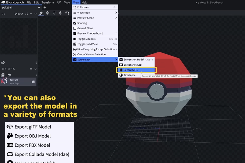
Task: Add a new tab with the plus icon
Action: tap(45, 7)
